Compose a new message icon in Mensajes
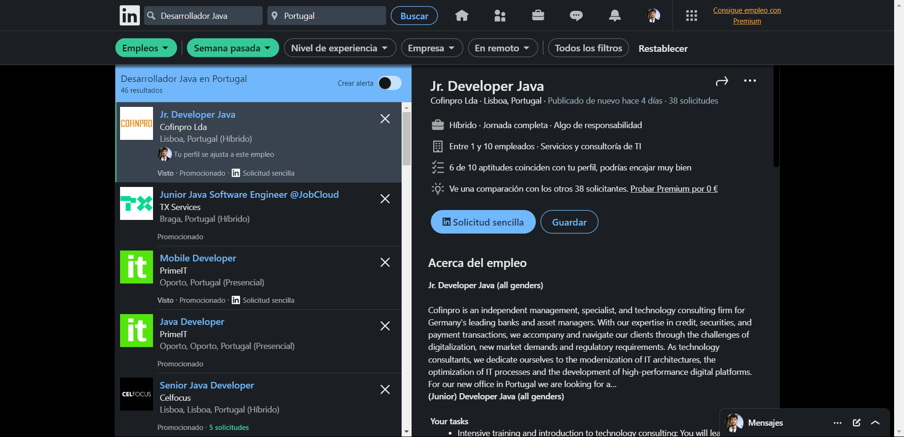This screenshot has height=437, width=904. (857, 422)
